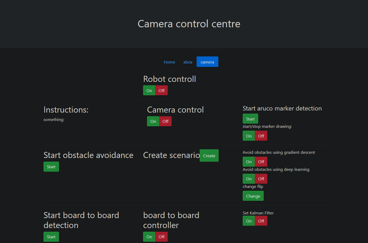
Task: Enable marker drawing with On
Action: (x=249, y=136)
